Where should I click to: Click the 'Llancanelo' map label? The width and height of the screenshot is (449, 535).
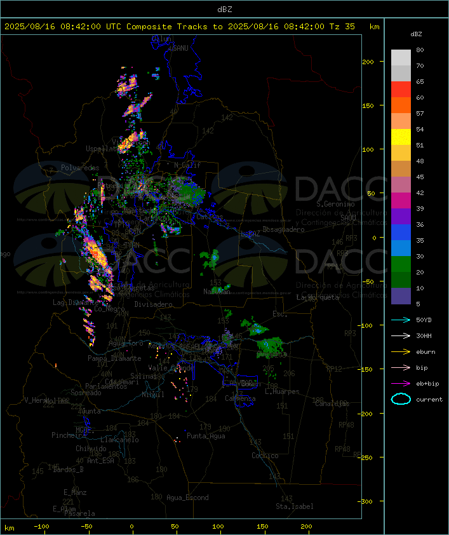[x=119, y=440]
